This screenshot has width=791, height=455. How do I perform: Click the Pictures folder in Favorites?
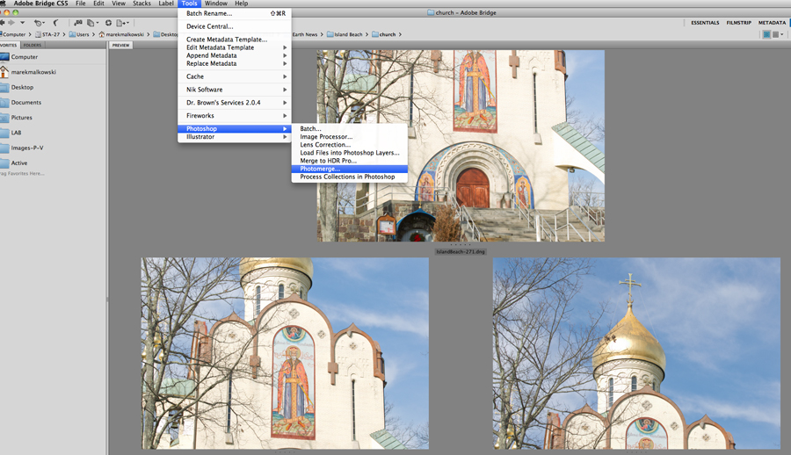pos(21,118)
